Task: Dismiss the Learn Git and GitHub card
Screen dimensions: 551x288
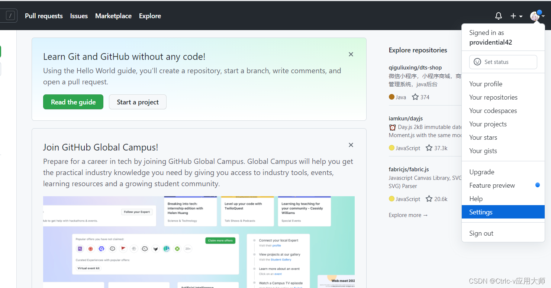Action: coord(351,54)
